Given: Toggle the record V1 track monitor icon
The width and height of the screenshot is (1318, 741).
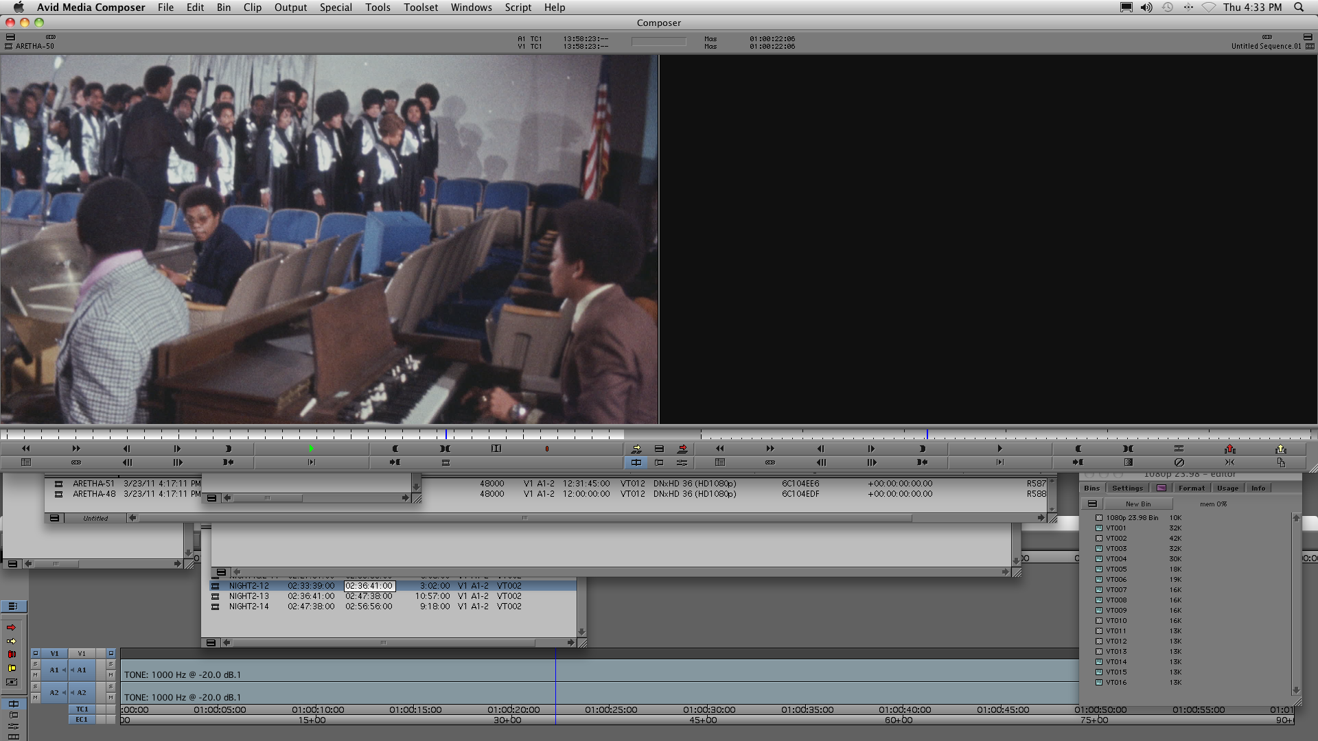Looking at the screenshot, I should click(x=111, y=653).
